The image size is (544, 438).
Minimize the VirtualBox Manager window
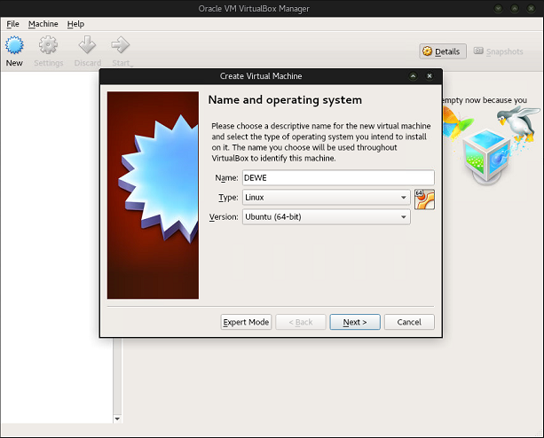(498, 8)
